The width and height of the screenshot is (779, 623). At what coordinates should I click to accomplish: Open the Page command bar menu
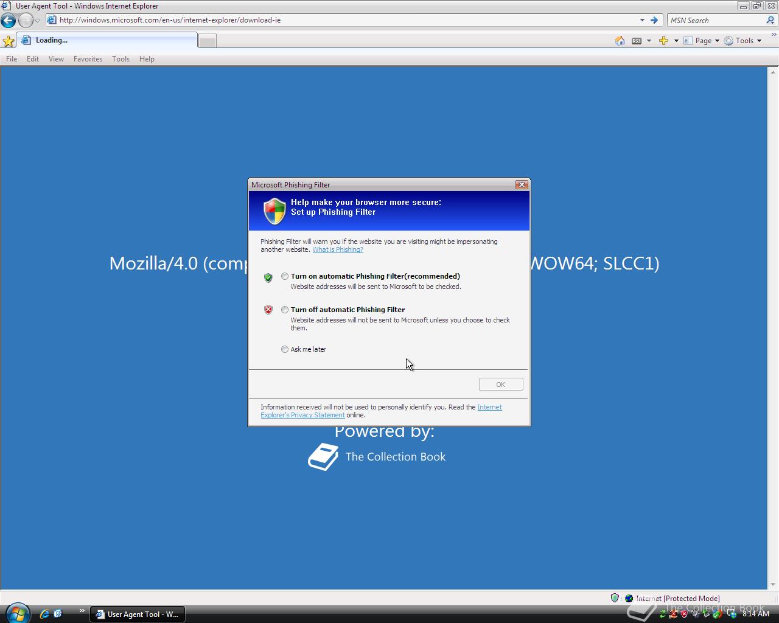click(x=701, y=41)
